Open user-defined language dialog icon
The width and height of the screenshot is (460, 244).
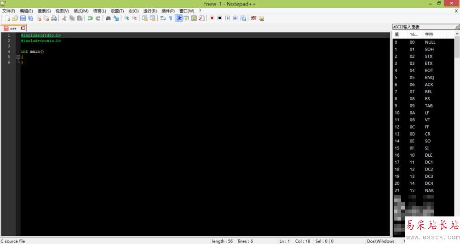pyautogui.click(x=186, y=18)
